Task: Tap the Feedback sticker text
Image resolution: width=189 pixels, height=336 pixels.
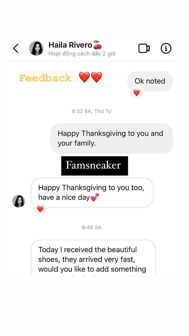Action: point(45,78)
